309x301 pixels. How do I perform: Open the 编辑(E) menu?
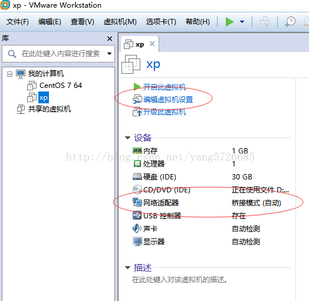coord(50,22)
